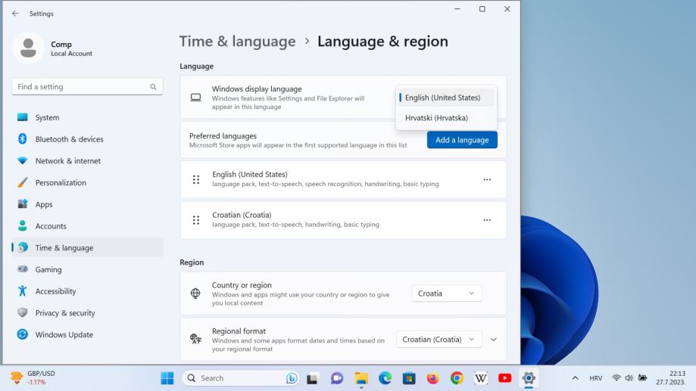Open the GBP/USD widget on taskbar

33,377
